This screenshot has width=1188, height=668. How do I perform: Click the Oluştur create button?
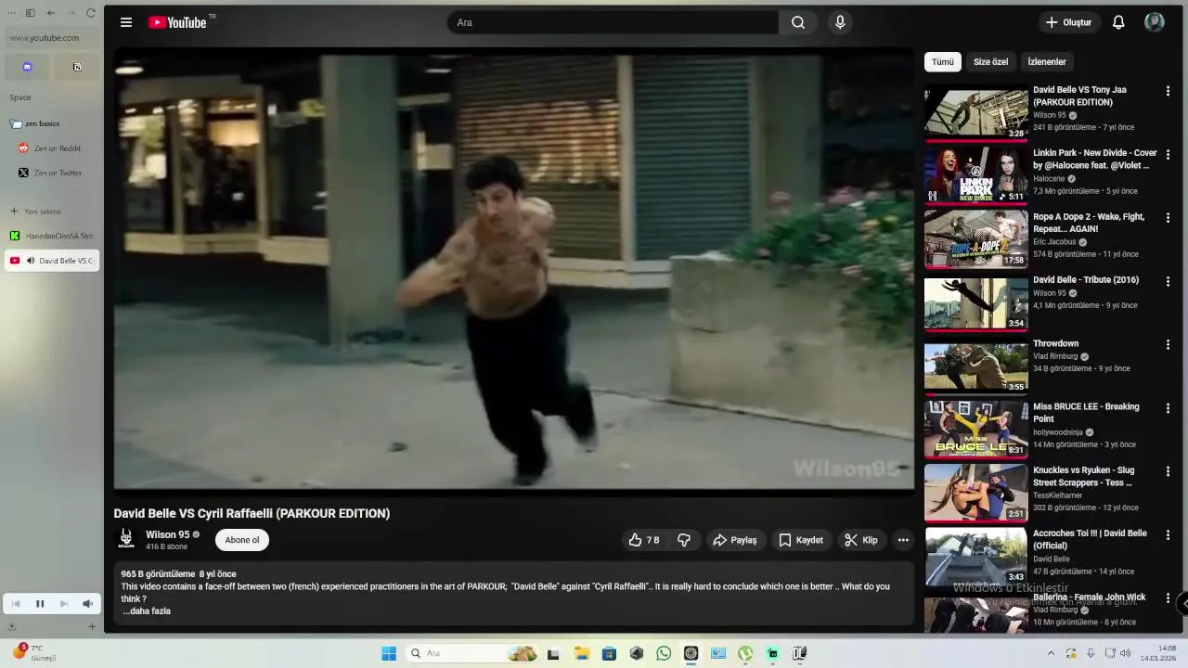(x=1068, y=22)
